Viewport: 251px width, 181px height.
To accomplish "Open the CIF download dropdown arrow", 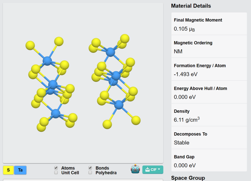I will coord(159,169).
